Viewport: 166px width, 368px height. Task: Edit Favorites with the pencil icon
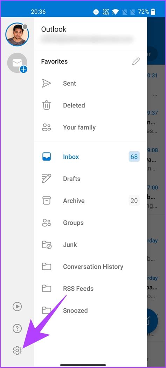point(136,61)
